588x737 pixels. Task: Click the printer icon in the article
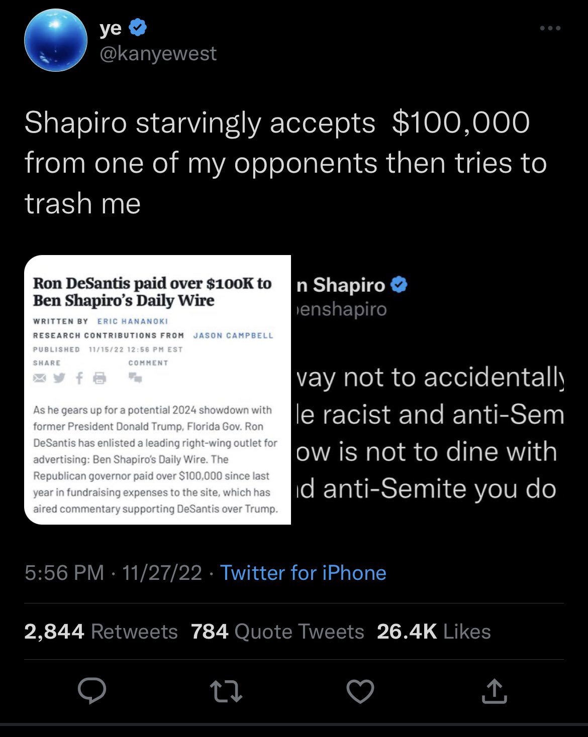pyautogui.click(x=100, y=378)
